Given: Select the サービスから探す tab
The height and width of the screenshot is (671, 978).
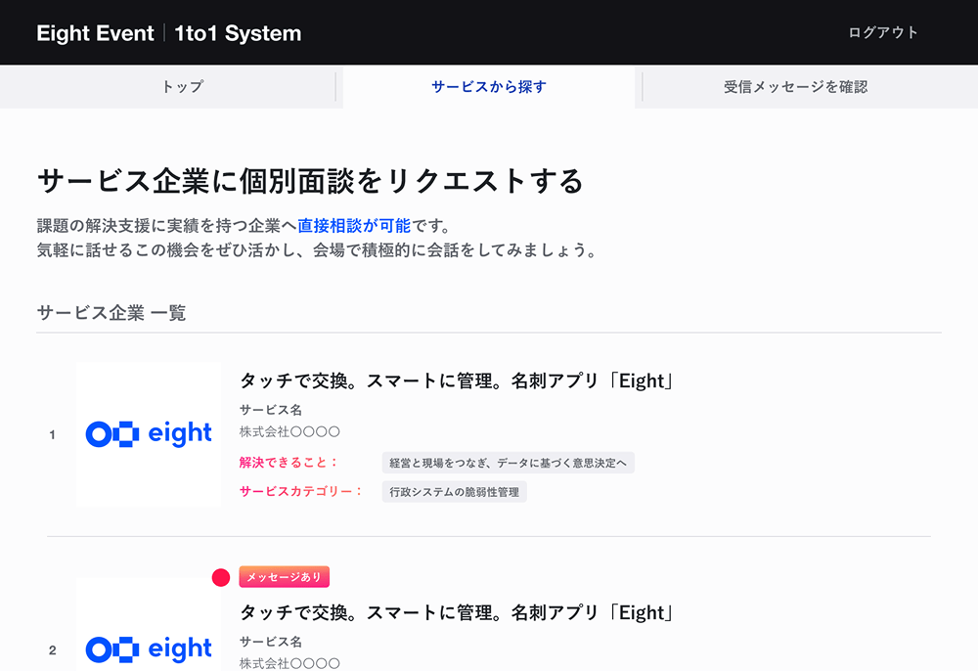Looking at the screenshot, I should coord(489,87).
